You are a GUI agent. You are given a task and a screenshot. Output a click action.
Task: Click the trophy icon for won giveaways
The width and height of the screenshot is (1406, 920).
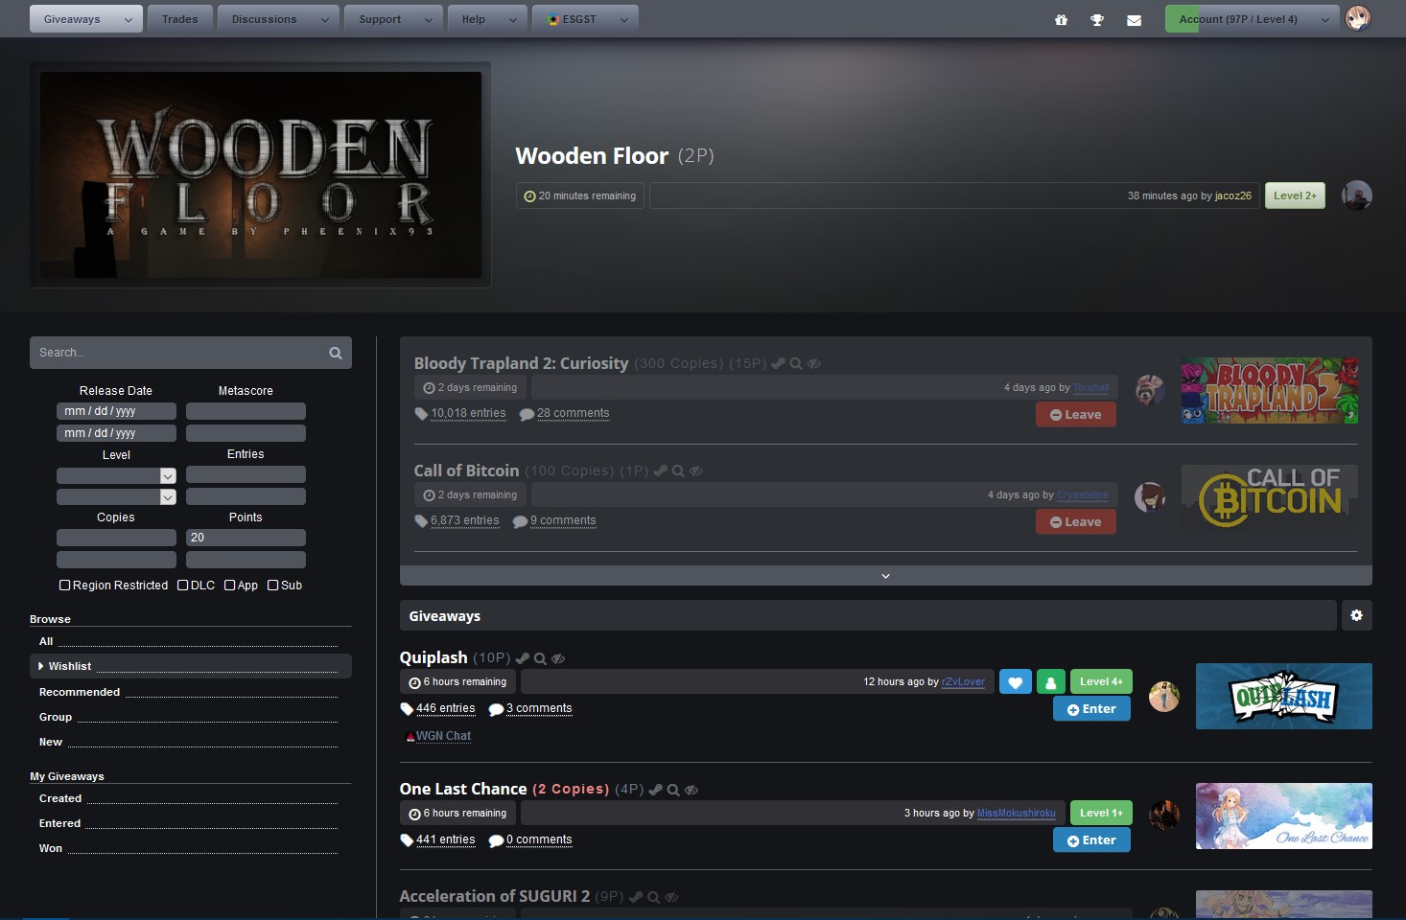[x=1098, y=18]
